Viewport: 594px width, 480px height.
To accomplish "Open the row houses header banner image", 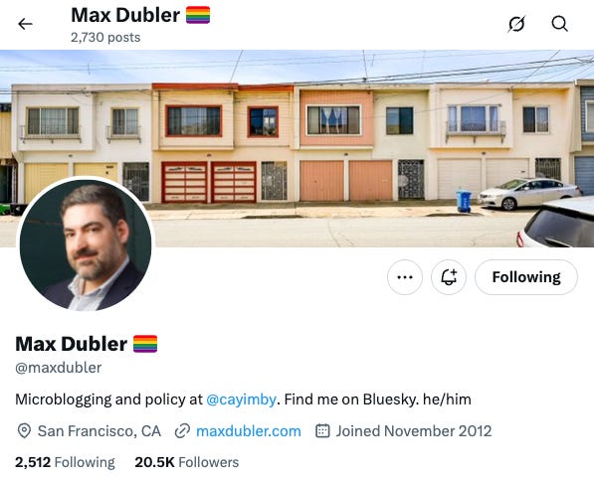I will [297, 148].
